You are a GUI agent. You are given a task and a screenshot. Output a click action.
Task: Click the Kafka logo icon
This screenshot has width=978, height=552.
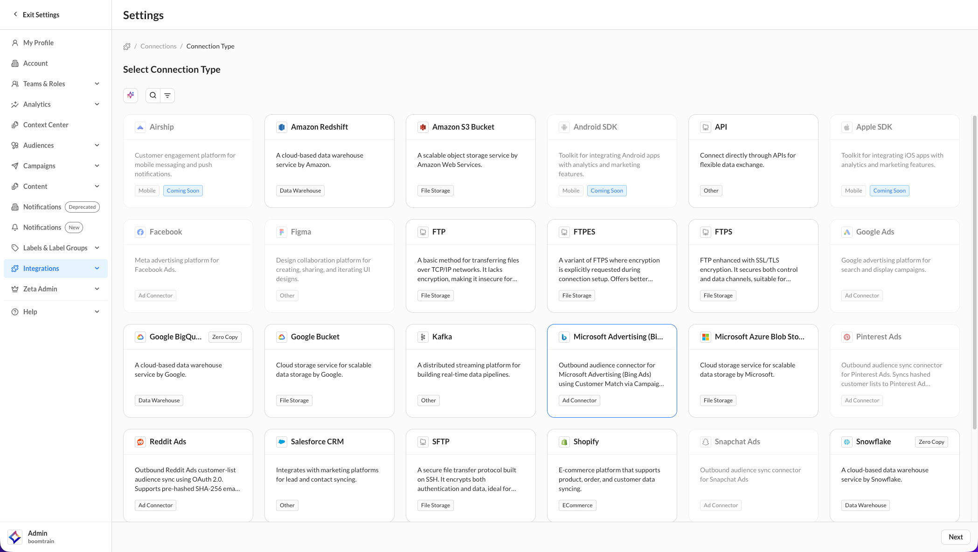tap(423, 337)
